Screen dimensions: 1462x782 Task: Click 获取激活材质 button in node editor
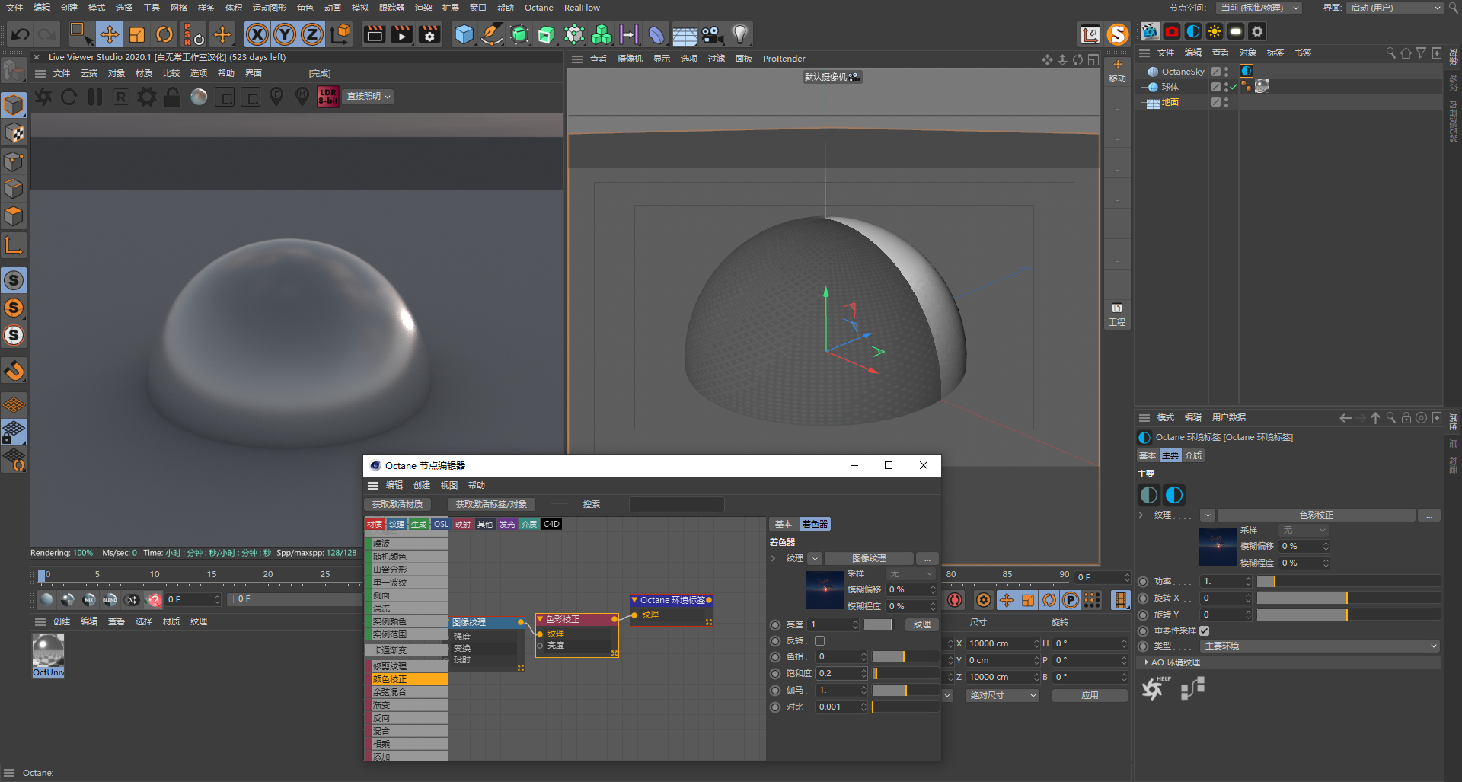[x=397, y=504]
